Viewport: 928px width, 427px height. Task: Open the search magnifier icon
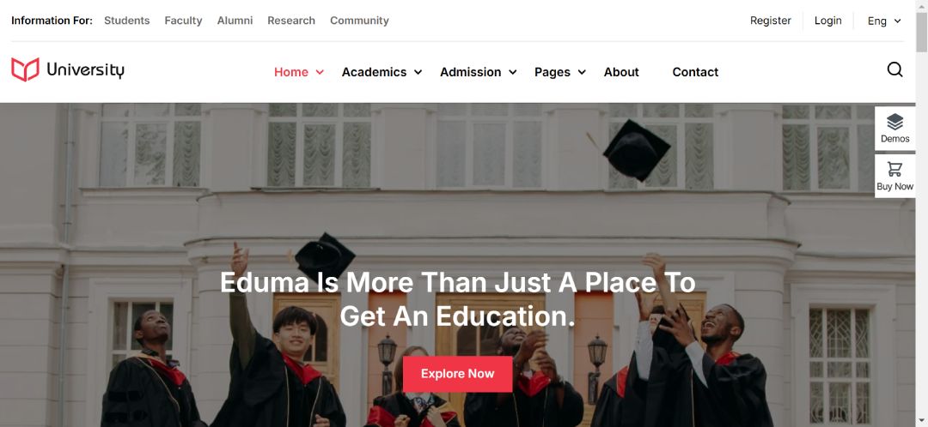click(x=894, y=69)
